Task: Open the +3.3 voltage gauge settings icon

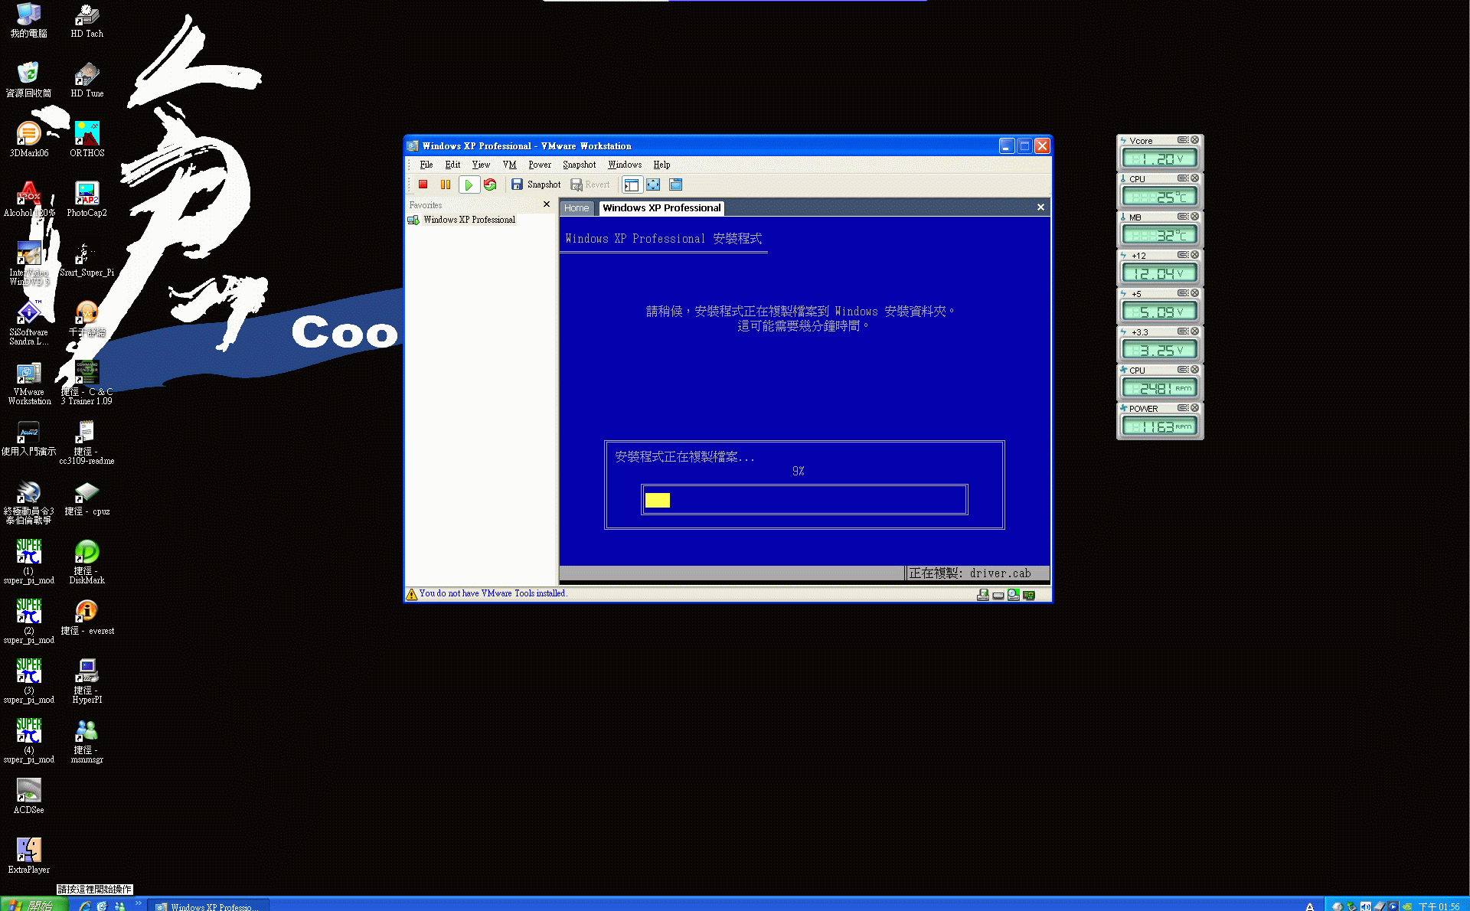Action: point(1183,331)
